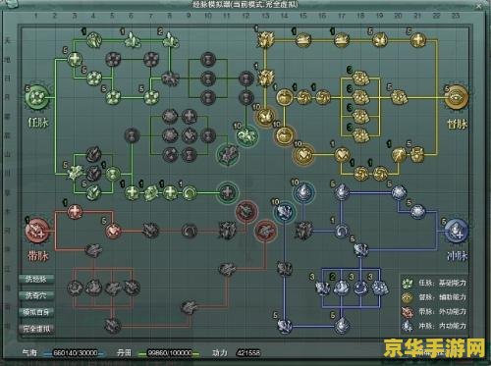Select the large green 任脉 root node
This screenshot has height=366, width=491.
click(x=37, y=97)
